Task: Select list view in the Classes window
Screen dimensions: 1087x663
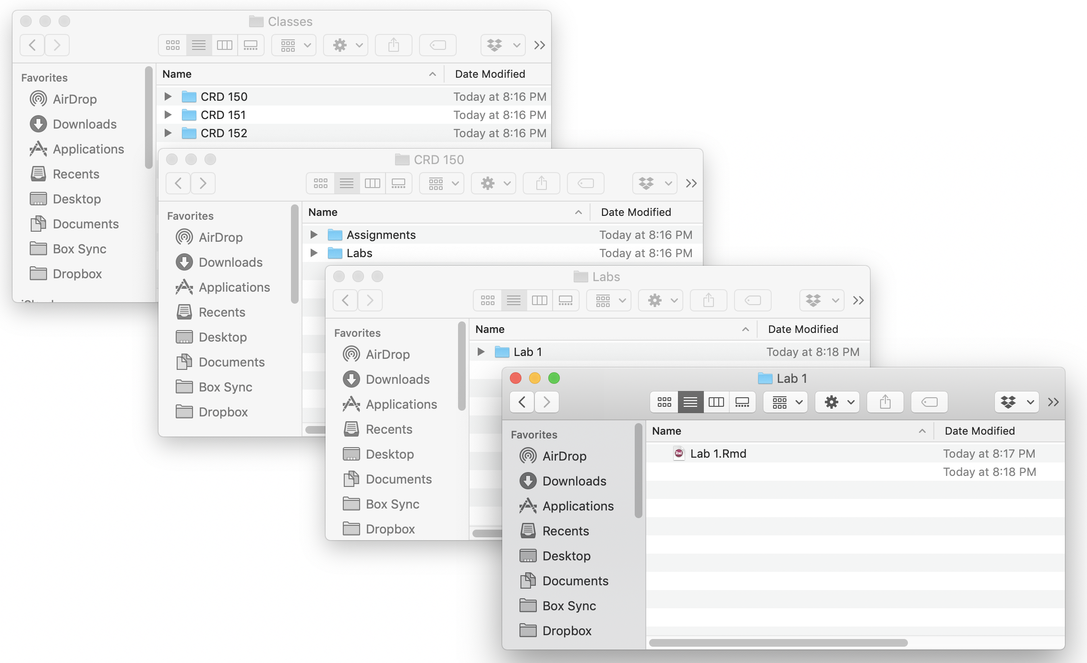Action: (x=198, y=45)
